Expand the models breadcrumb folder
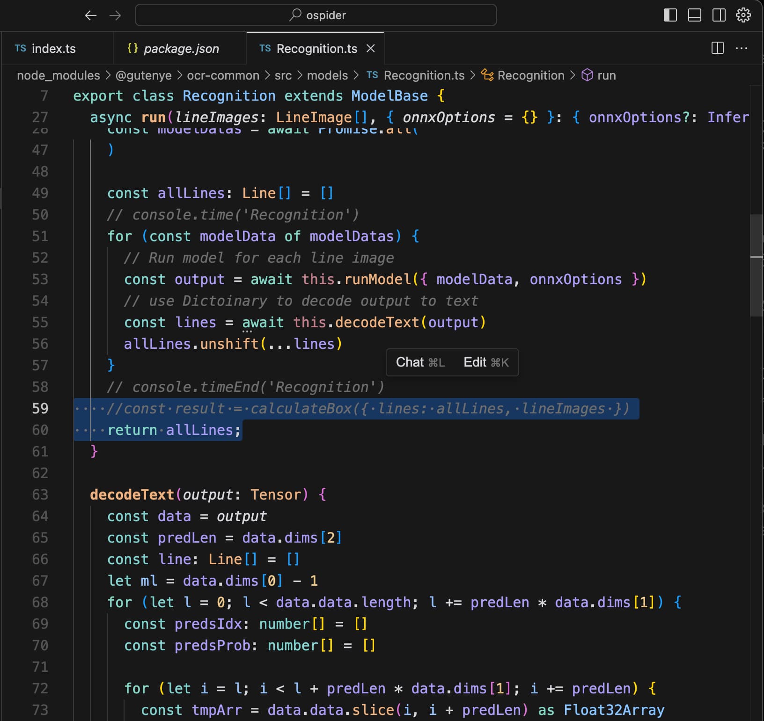This screenshot has height=721, width=764. pyautogui.click(x=327, y=75)
